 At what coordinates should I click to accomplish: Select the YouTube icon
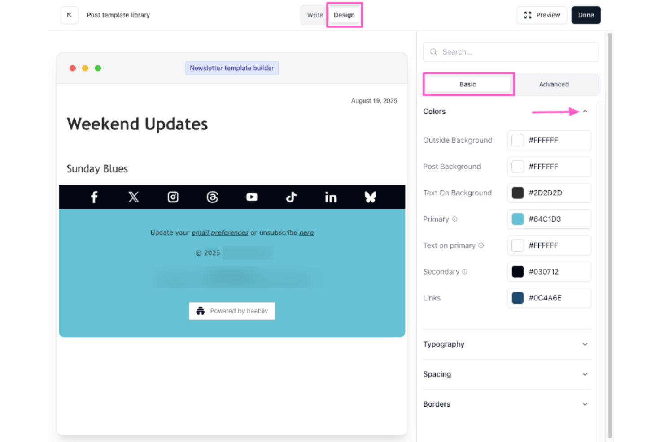coord(252,197)
